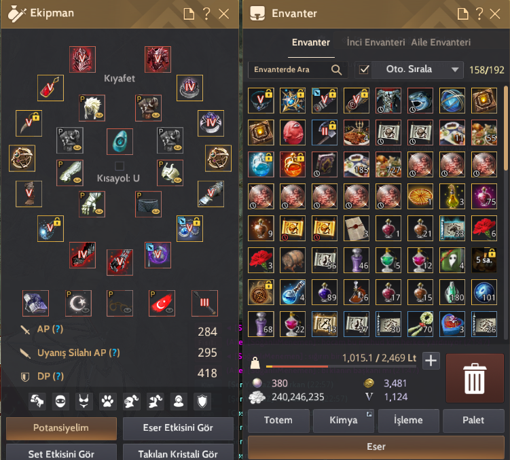Select the red carnation item stacked 6

[484, 228]
